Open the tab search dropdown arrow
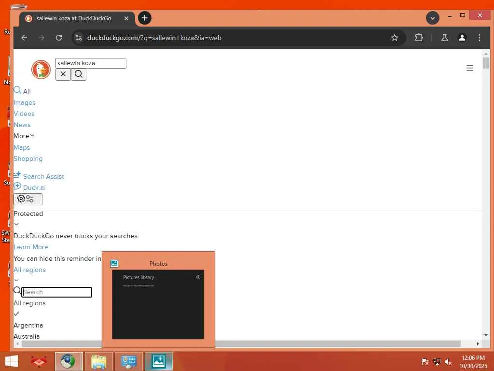This screenshot has width=494, height=371. [x=433, y=18]
